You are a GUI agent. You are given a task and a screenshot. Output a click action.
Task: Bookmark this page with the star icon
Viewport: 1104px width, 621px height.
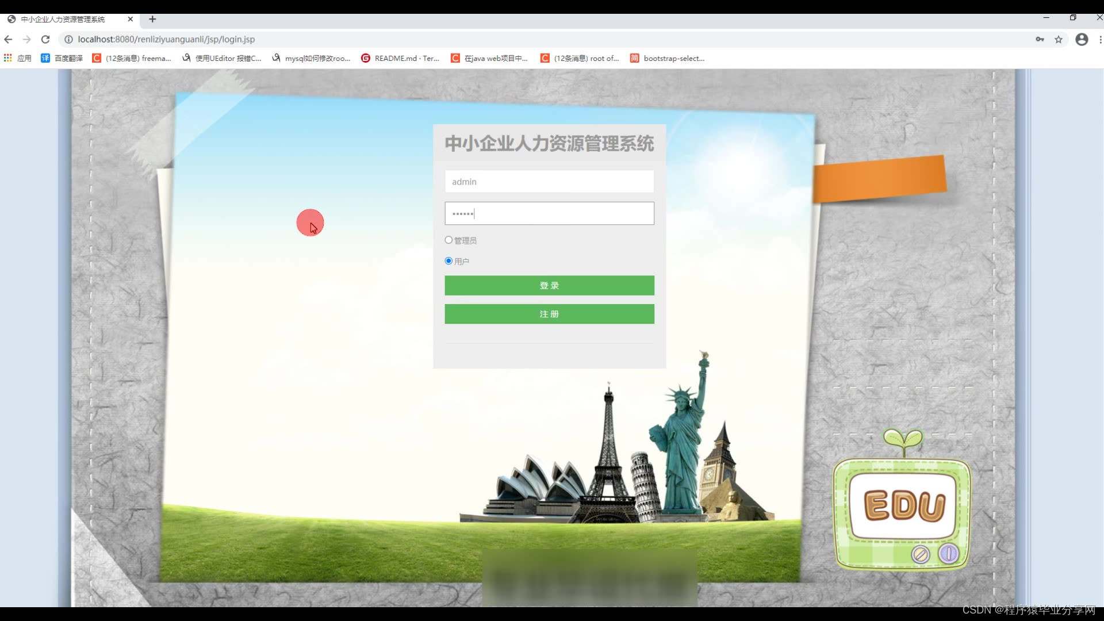[1059, 39]
